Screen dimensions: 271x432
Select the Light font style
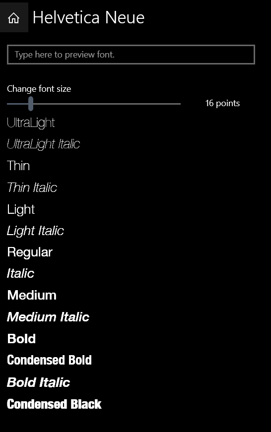click(21, 210)
